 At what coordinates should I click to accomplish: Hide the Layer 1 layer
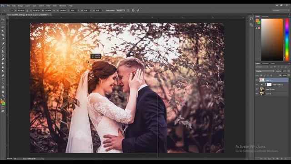(257, 80)
